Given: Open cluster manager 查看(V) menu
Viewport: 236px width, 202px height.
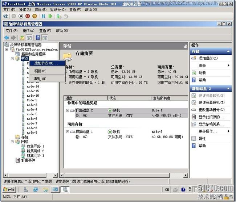Looking at the screenshot, I should (x=45, y=31).
